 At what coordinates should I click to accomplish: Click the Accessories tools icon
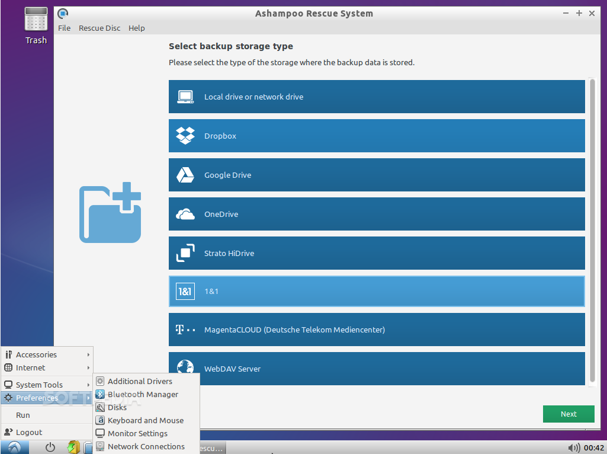pos(8,354)
